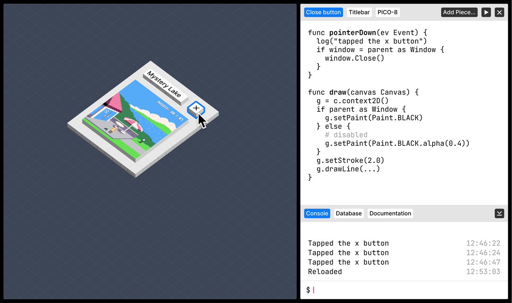This screenshot has width=512, height=303.
Task: Click the 12:46:47 log timestamp
Action: 483,263
